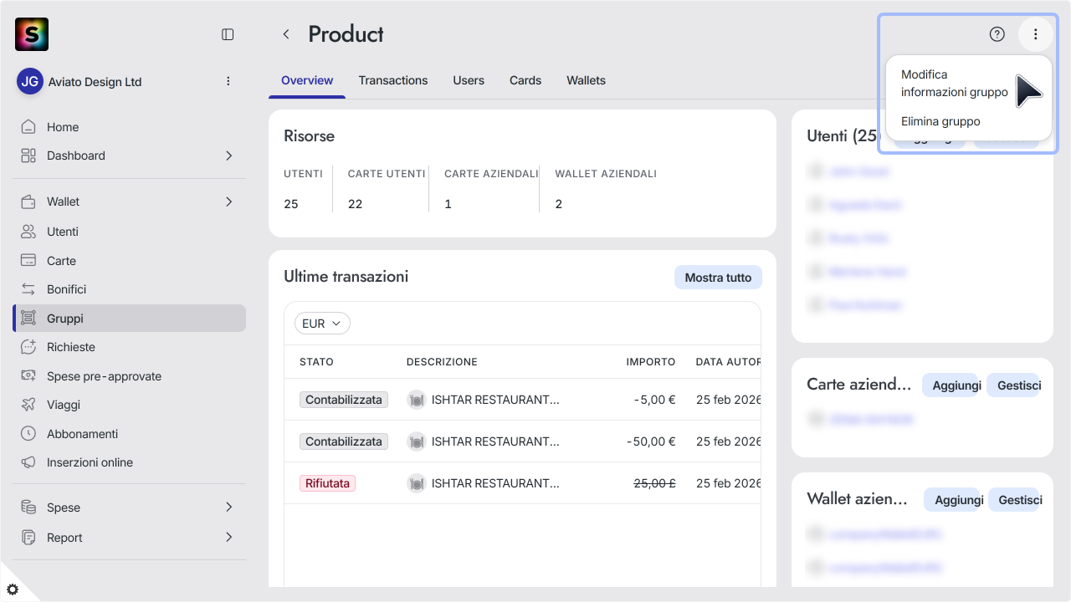The width and height of the screenshot is (1071, 602).
Task: Click the Inserzioni online megaphone icon
Action: click(x=28, y=462)
